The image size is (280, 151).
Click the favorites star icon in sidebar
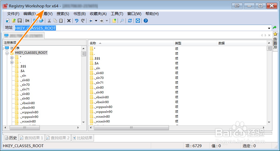point(275,34)
